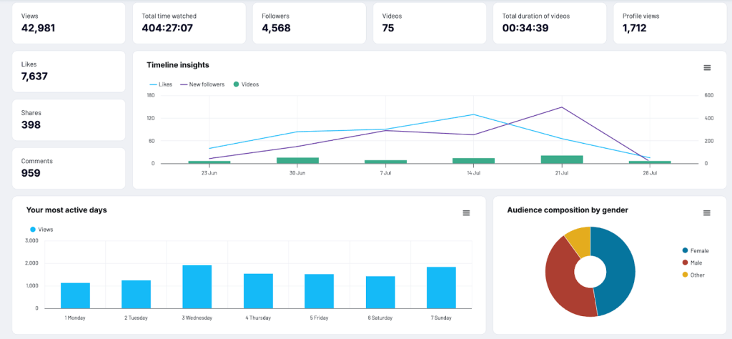Image resolution: width=732 pixels, height=339 pixels.
Task: Toggle the Views legend item
Action: click(43, 230)
